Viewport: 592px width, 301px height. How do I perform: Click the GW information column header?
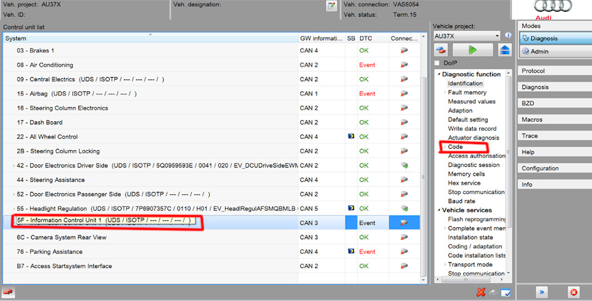(322, 38)
